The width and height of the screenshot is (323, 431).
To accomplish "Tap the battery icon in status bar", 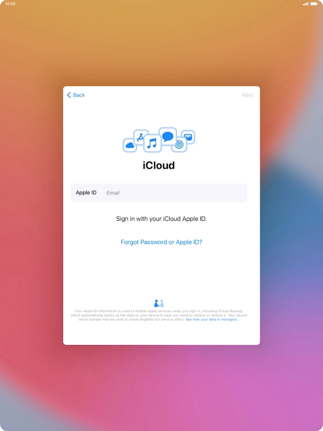I will pyautogui.click(x=315, y=4).
